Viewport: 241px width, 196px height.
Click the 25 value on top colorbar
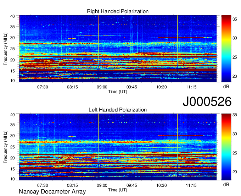coord(235,57)
